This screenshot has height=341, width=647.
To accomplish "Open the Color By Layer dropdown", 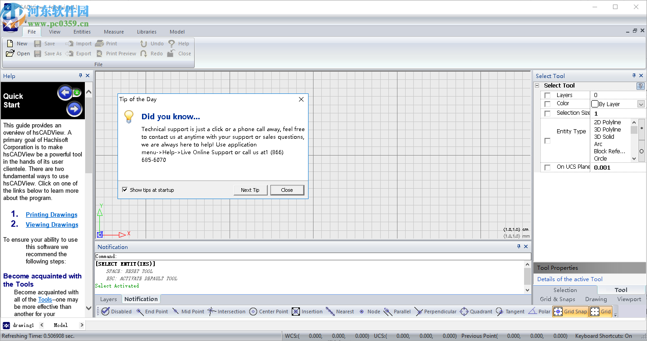I will (x=641, y=104).
